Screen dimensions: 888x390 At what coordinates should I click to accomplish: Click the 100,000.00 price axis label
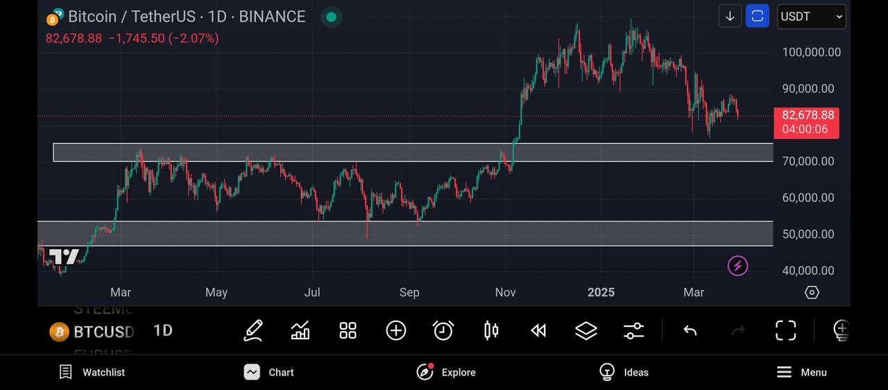(x=811, y=52)
